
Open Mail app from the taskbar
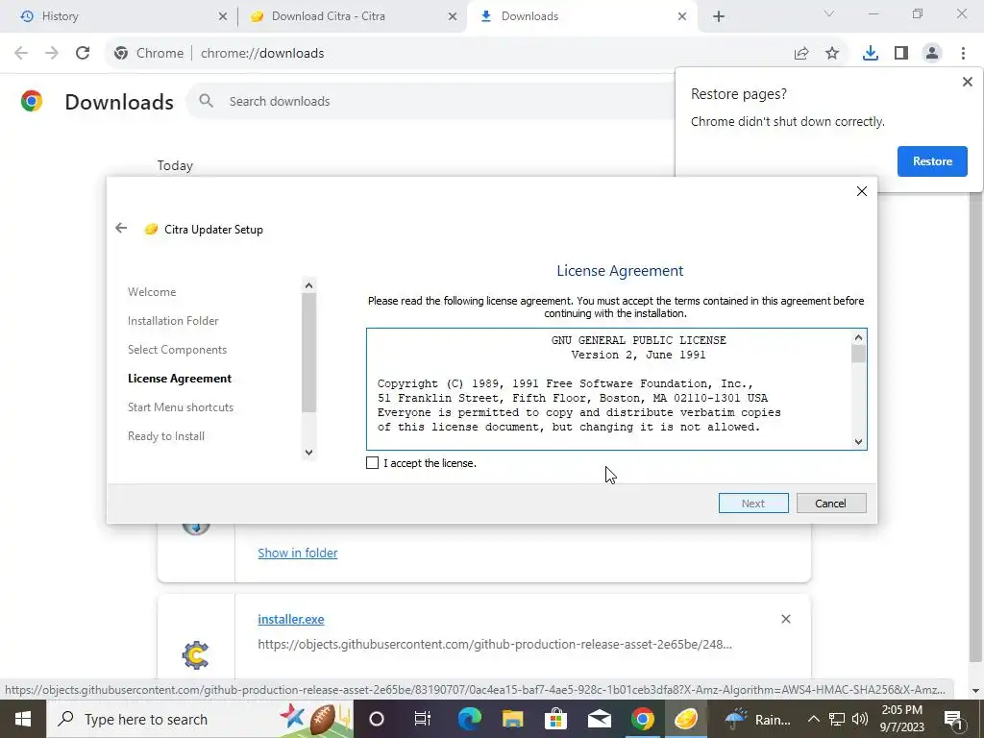[600, 719]
